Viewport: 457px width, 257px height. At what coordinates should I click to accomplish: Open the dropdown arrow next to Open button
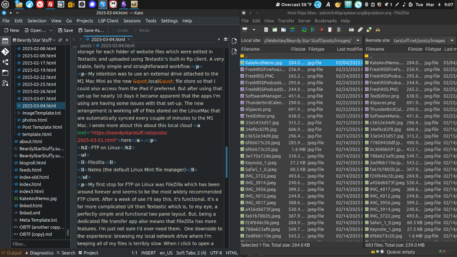click(x=51, y=30)
